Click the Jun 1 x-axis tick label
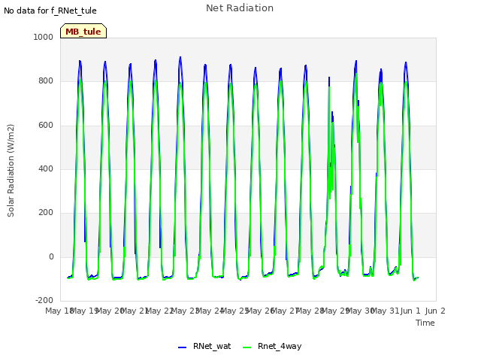This screenshot has width=481, height=361. 410,311
